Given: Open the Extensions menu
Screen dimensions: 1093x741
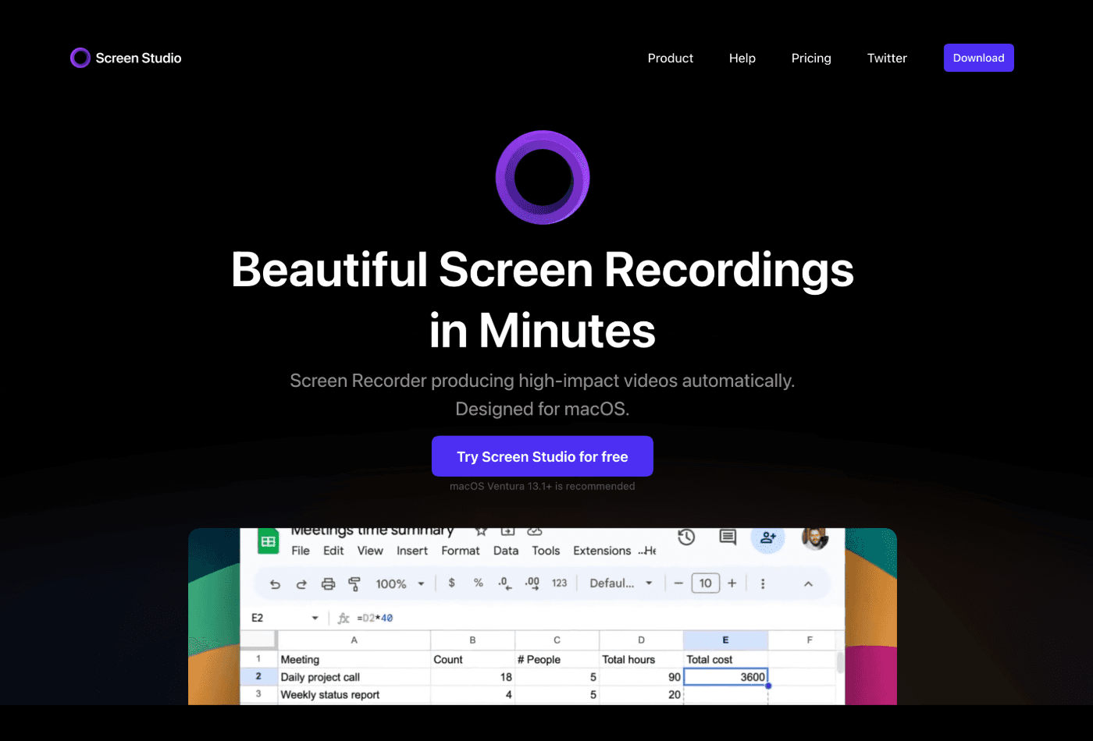Looking at the screenshot, I should [601, 550].
